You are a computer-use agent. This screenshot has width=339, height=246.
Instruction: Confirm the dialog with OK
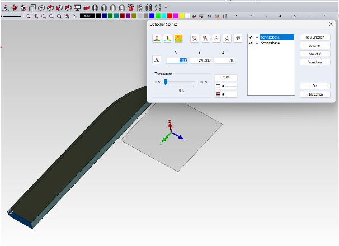click(315, 86)
